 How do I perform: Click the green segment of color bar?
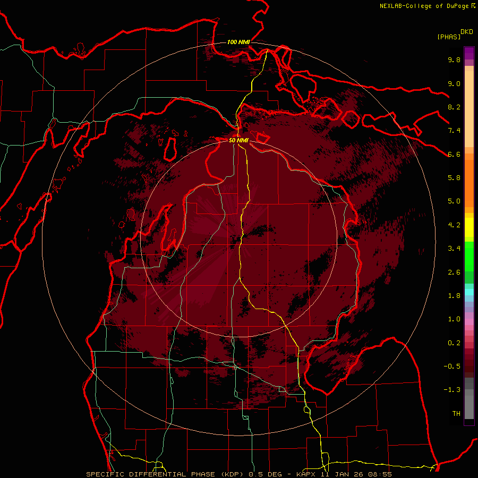(469, 262)
